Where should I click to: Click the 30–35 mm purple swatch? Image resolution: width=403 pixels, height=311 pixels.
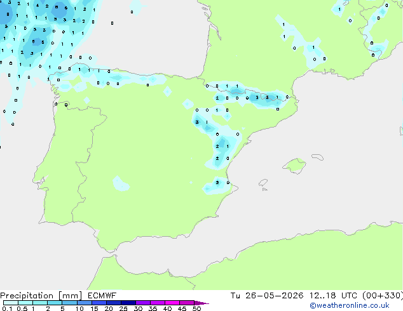click(142, 303)
